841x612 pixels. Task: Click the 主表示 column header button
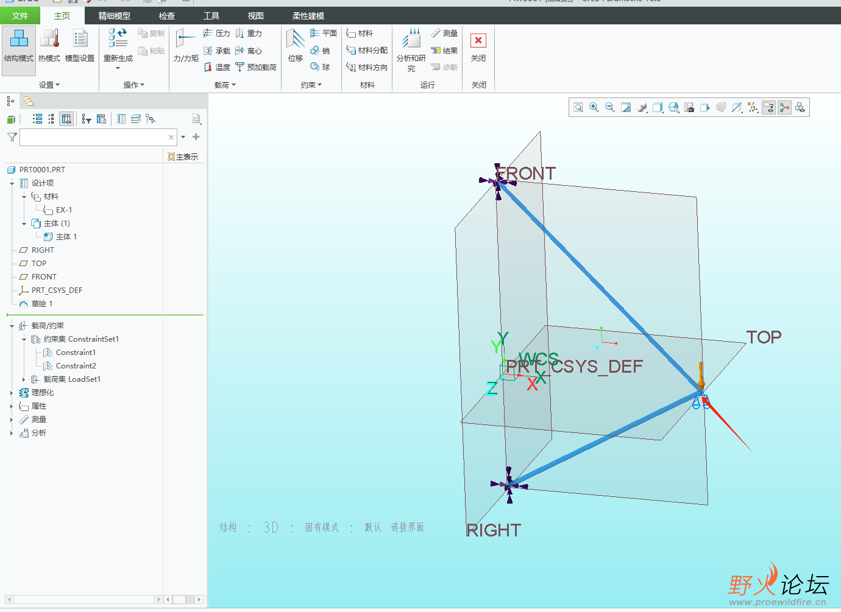point(183,157)
